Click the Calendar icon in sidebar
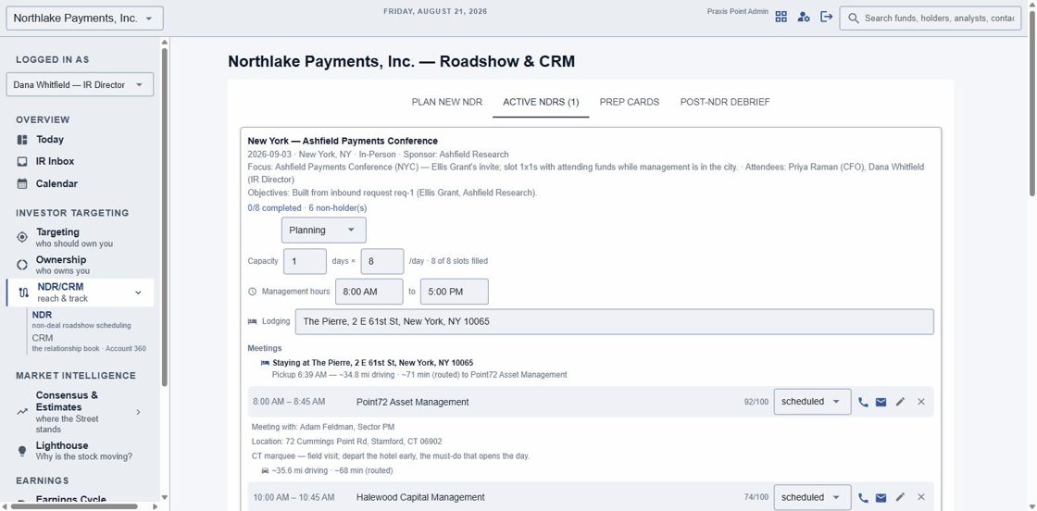 (x=22, y=184)
